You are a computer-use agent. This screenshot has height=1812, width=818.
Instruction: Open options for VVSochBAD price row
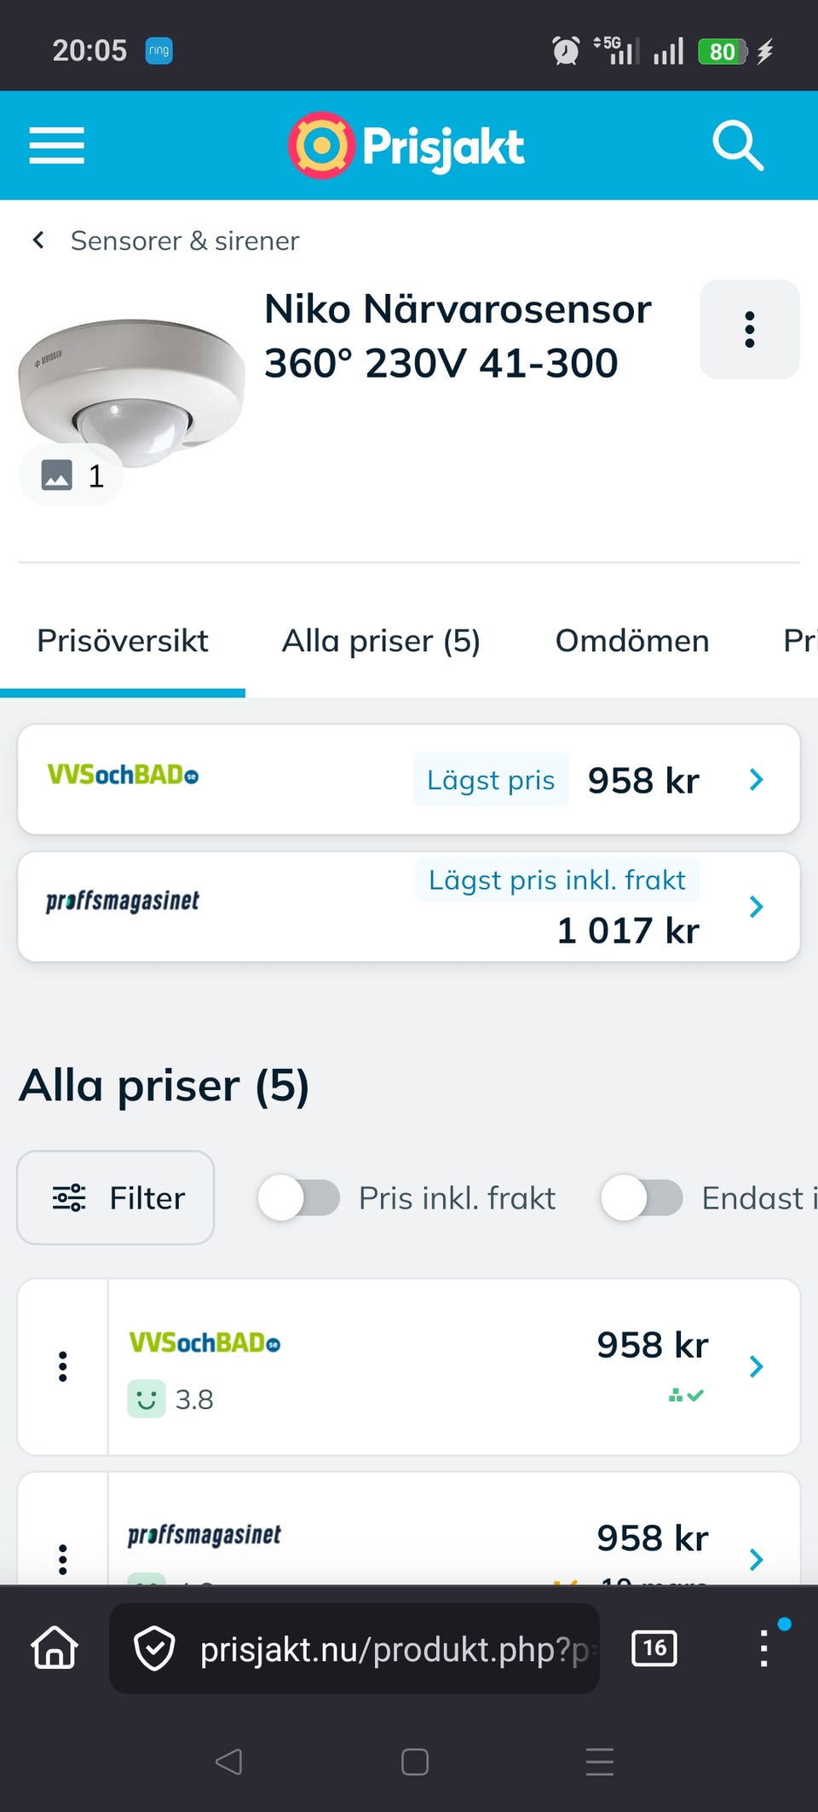(62, 1366)
